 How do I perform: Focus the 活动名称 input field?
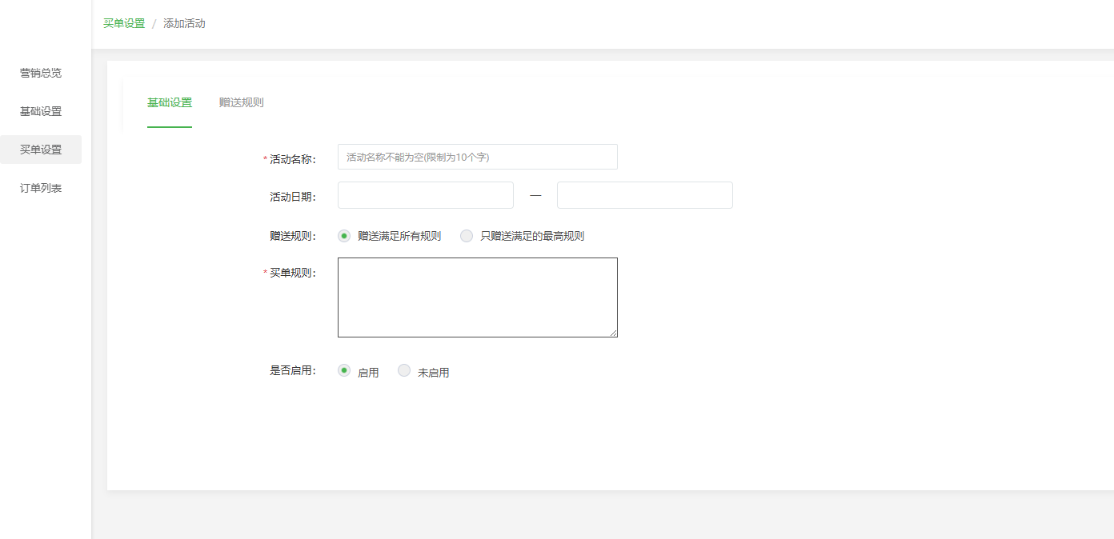pyautogui.click(x=477, y=157)
